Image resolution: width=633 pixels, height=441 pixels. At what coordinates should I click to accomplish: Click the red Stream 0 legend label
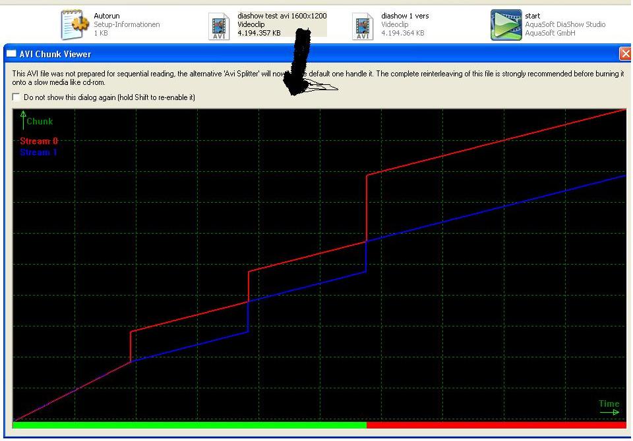pyautogui.click(x=38, y=141)
